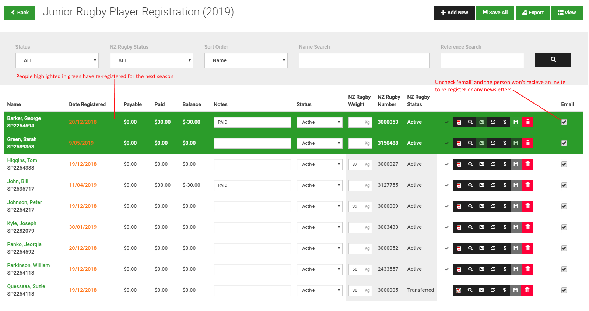
Task: Uncheck Email checkbox for John, Bill
Action: coord(564,185)
